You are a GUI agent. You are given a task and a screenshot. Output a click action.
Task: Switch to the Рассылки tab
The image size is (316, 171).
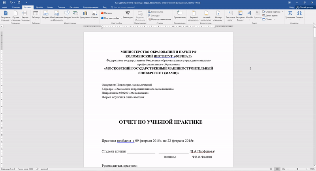74,7
